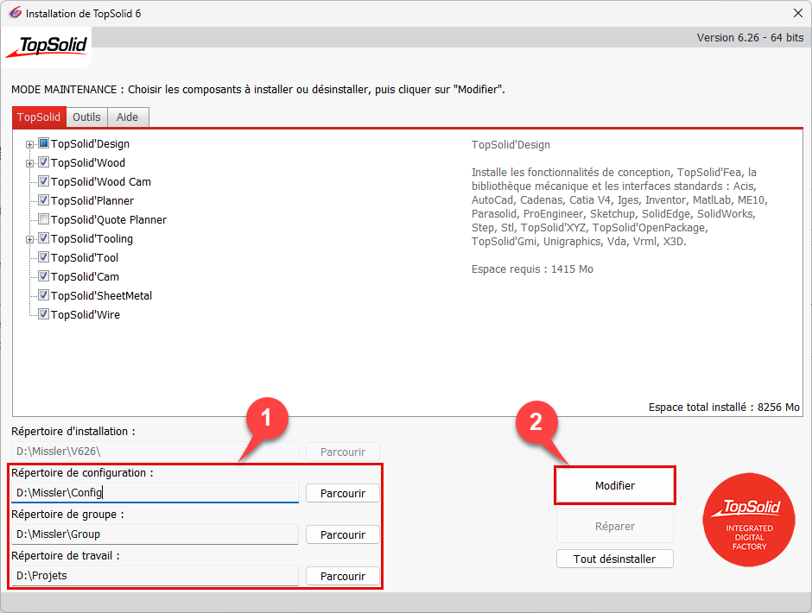Toggle the TopSolid'Design checkbox

click(43, 143)
